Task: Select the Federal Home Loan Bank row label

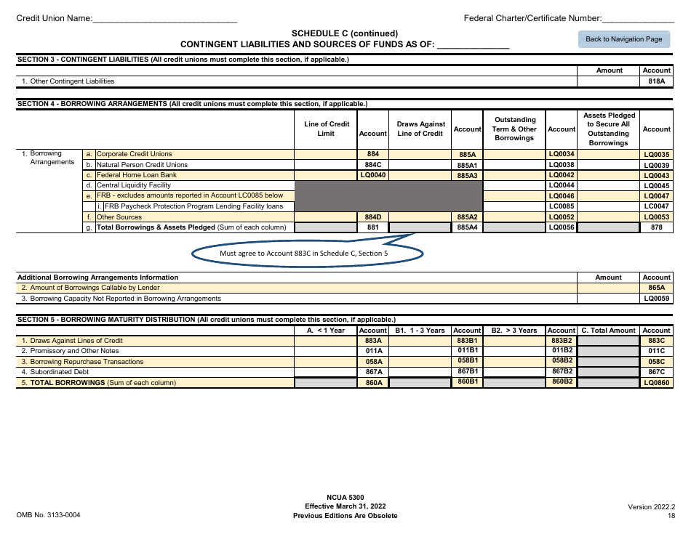Action: click(145, 175)
